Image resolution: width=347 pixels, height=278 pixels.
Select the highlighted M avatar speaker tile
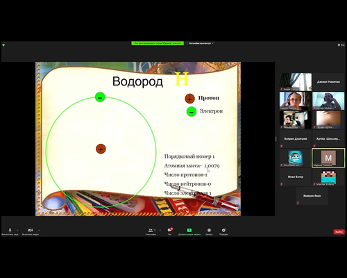[x=328, y=158]
